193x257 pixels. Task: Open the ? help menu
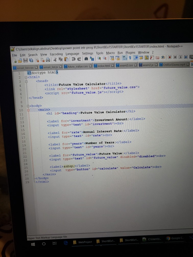pos(153,52)
